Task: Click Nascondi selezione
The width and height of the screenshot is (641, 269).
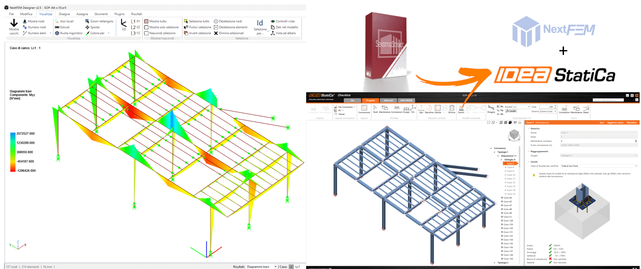Action: [x=159, y=33]
